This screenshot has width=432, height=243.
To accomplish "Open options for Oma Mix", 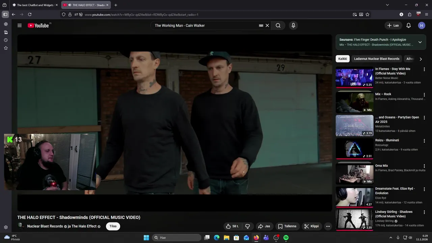I will click(x=424, y=166).
